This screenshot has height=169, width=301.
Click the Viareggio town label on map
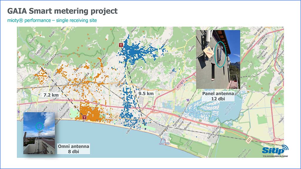point(168,131)
